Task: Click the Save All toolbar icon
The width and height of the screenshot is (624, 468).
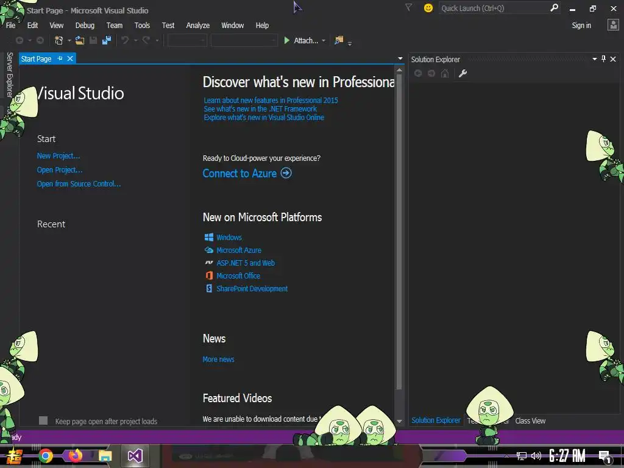Action: click(x=107, y=40)
